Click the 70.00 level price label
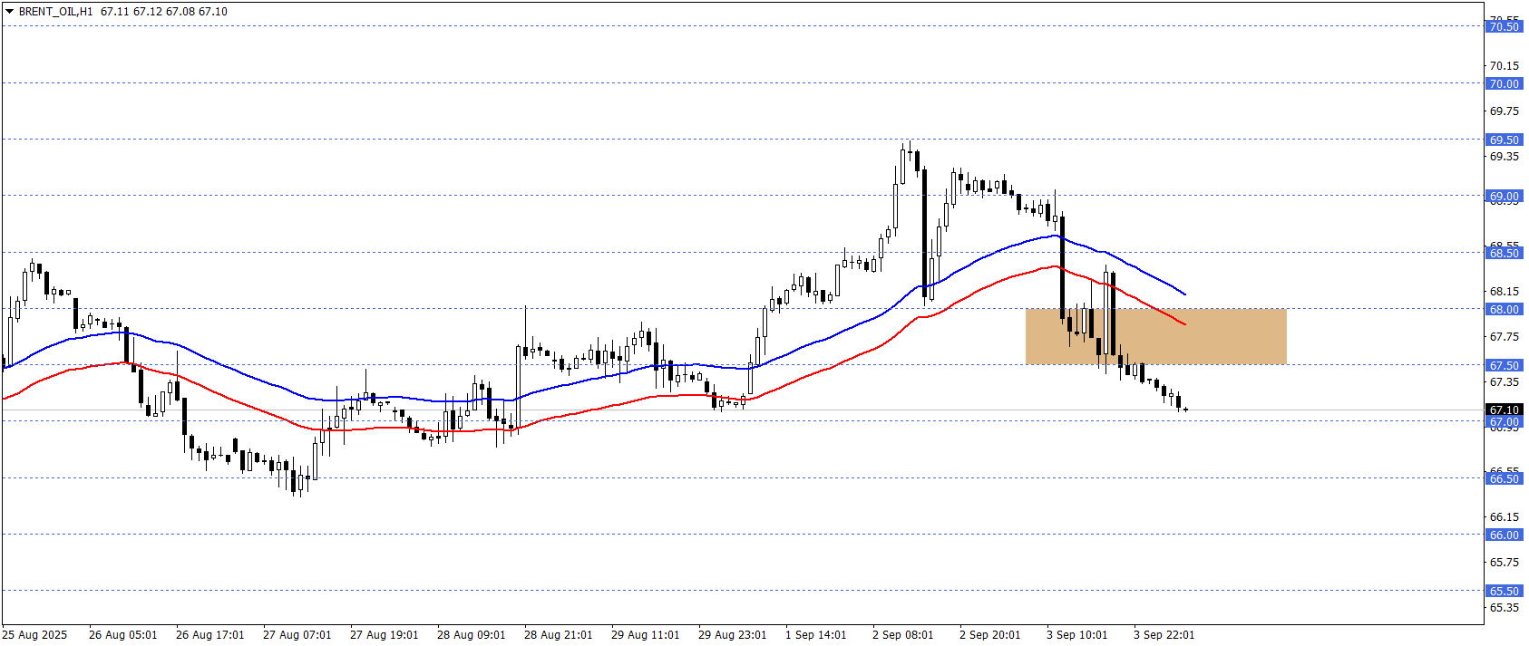1529x646 pixels. pos(1504,84)
